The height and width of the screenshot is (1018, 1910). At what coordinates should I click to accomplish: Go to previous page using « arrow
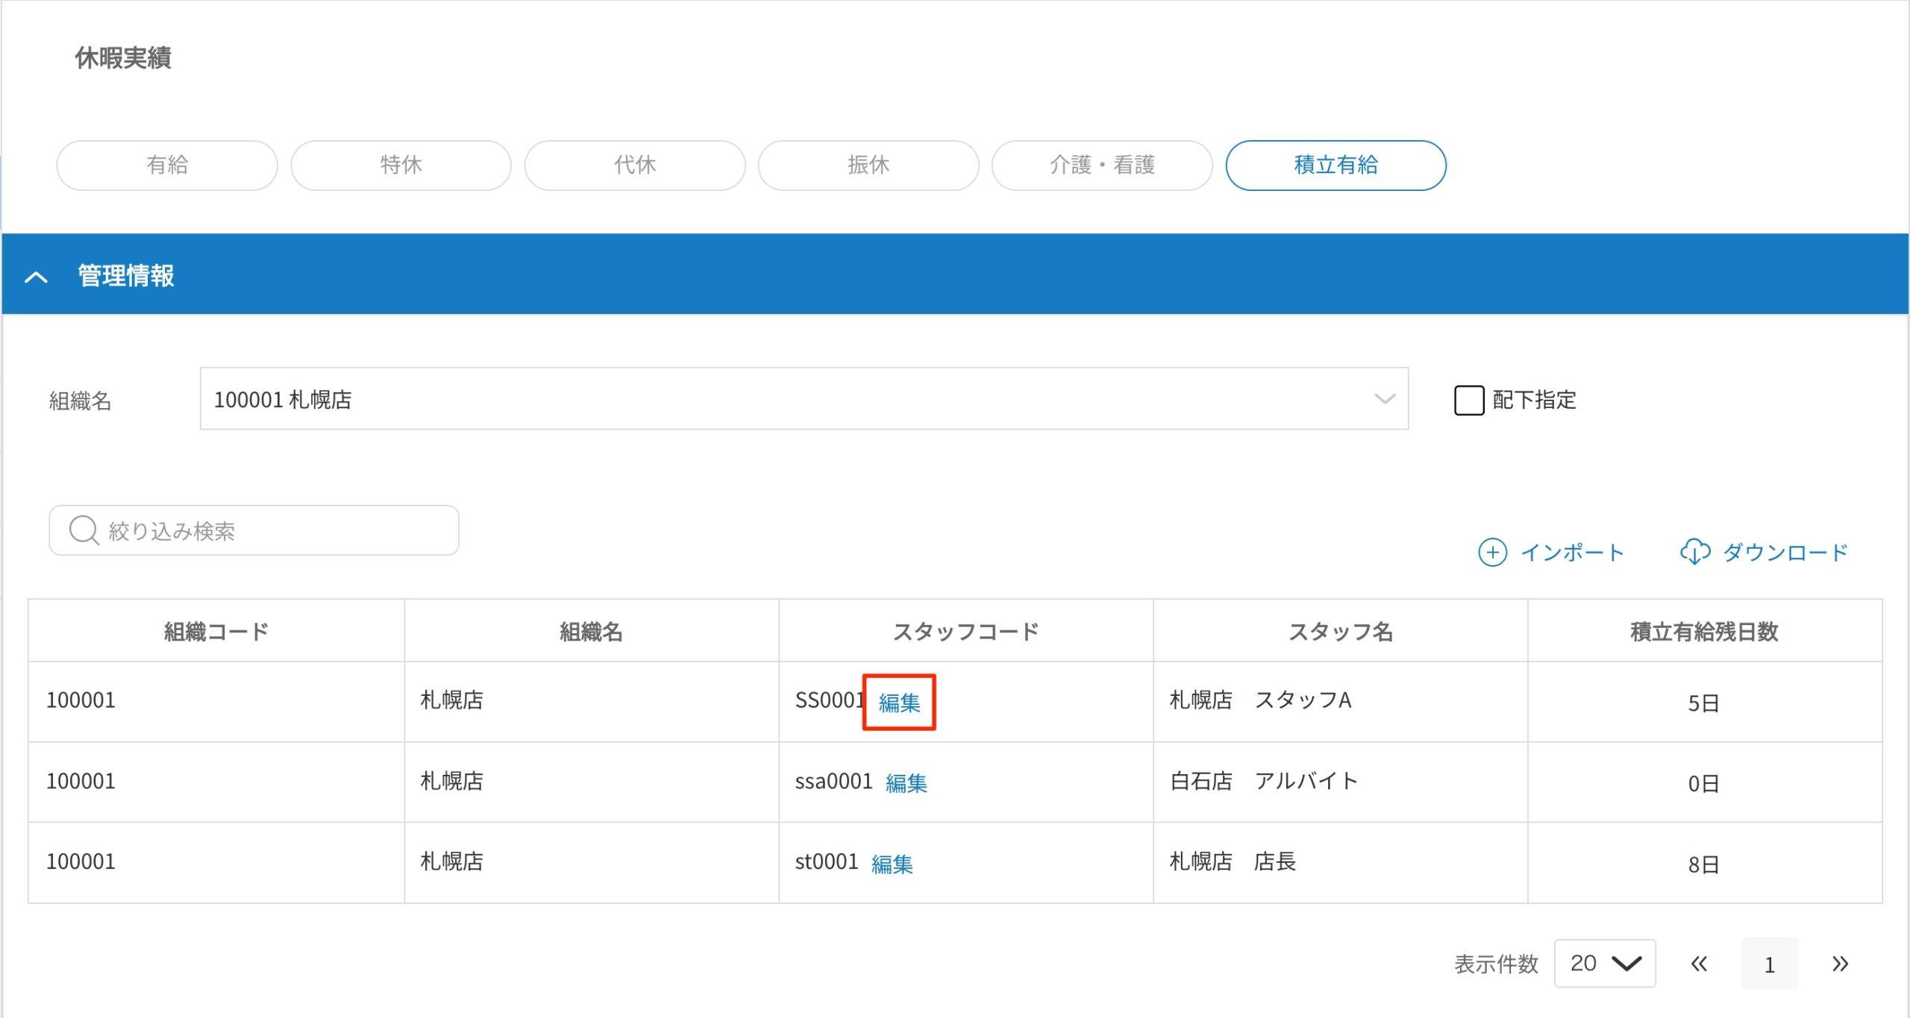click(x=1699, y=964)
